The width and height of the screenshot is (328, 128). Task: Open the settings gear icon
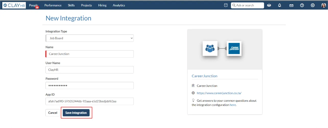313,5
